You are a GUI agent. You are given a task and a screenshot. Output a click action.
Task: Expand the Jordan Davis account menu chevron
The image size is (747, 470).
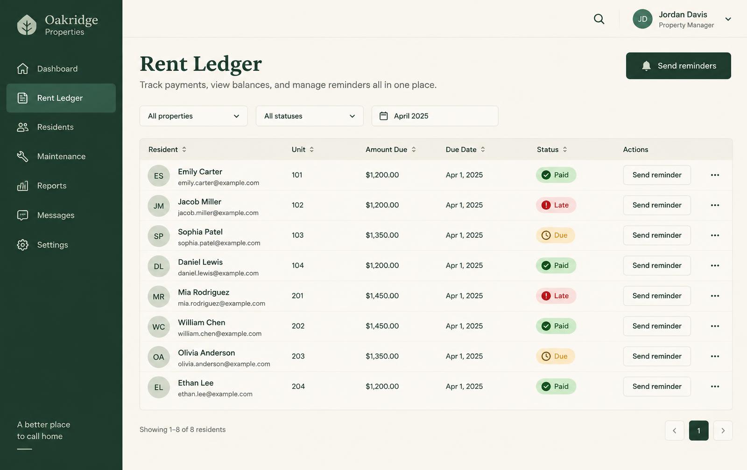(728, 19)
